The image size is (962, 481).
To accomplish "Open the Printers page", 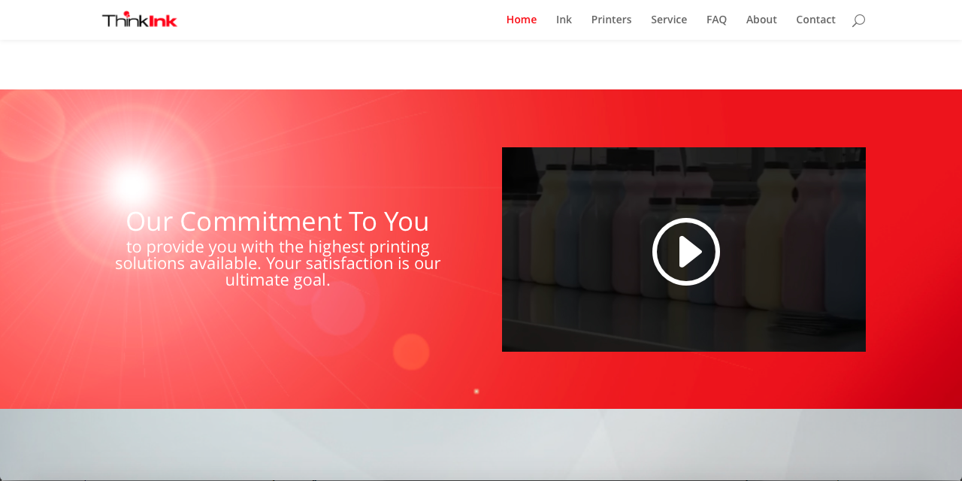I will (611, 20).
